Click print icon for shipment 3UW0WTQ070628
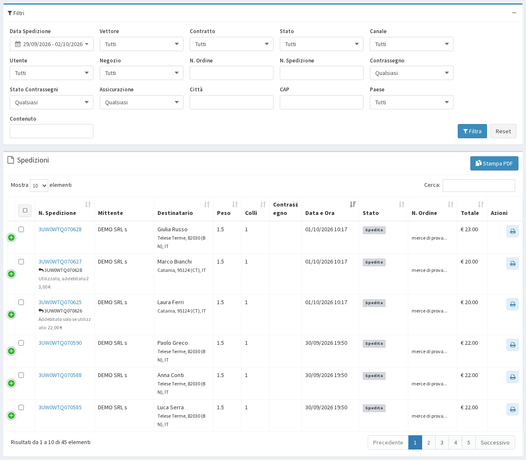 pos(512,231)
